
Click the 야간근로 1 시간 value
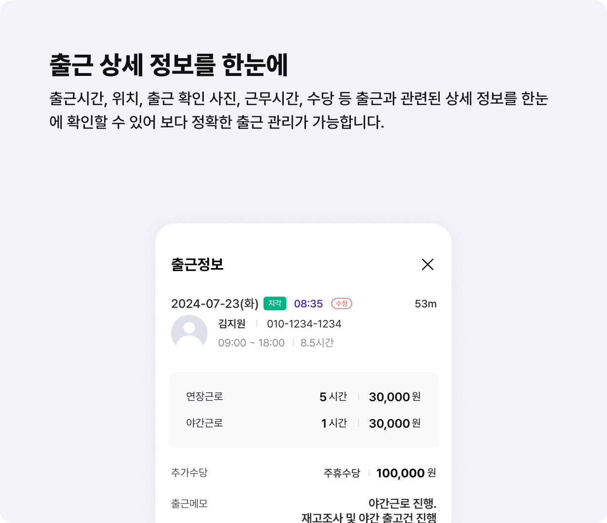click(334, 423)
